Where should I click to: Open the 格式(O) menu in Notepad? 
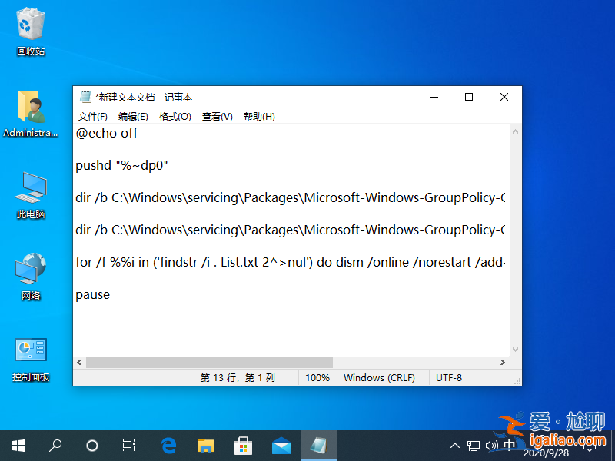tap(174, 116)
